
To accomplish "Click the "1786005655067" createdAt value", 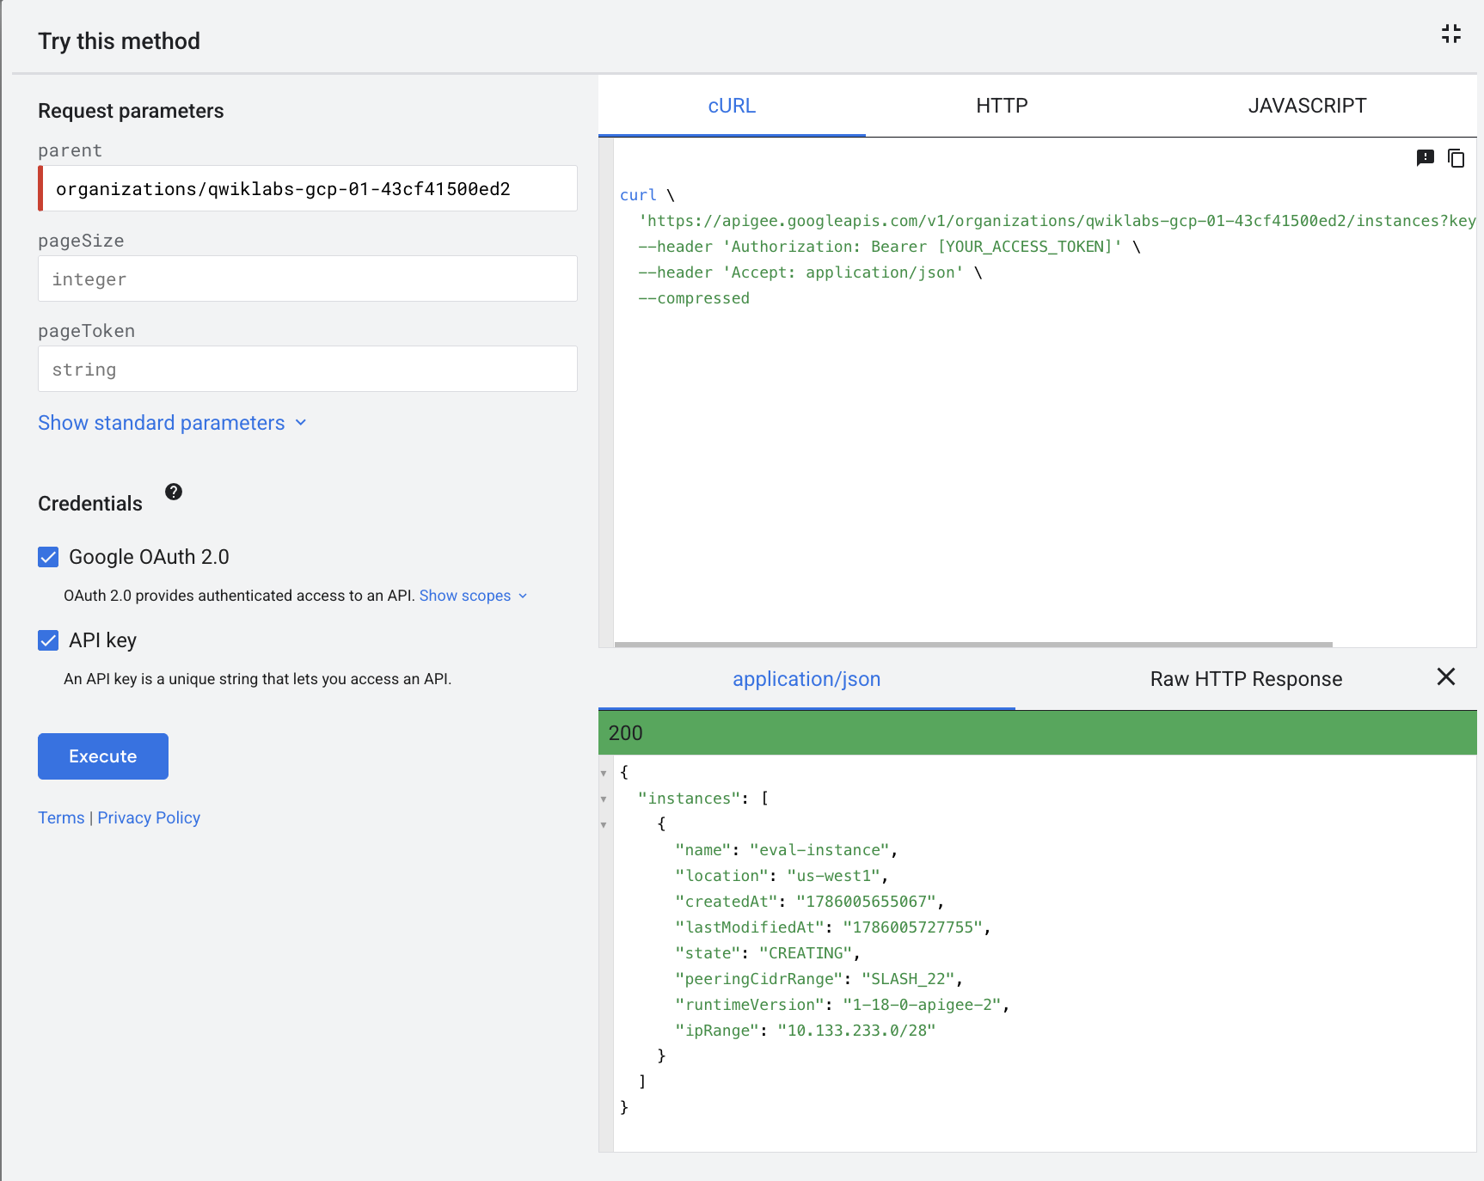I will [x=866, y=902].
